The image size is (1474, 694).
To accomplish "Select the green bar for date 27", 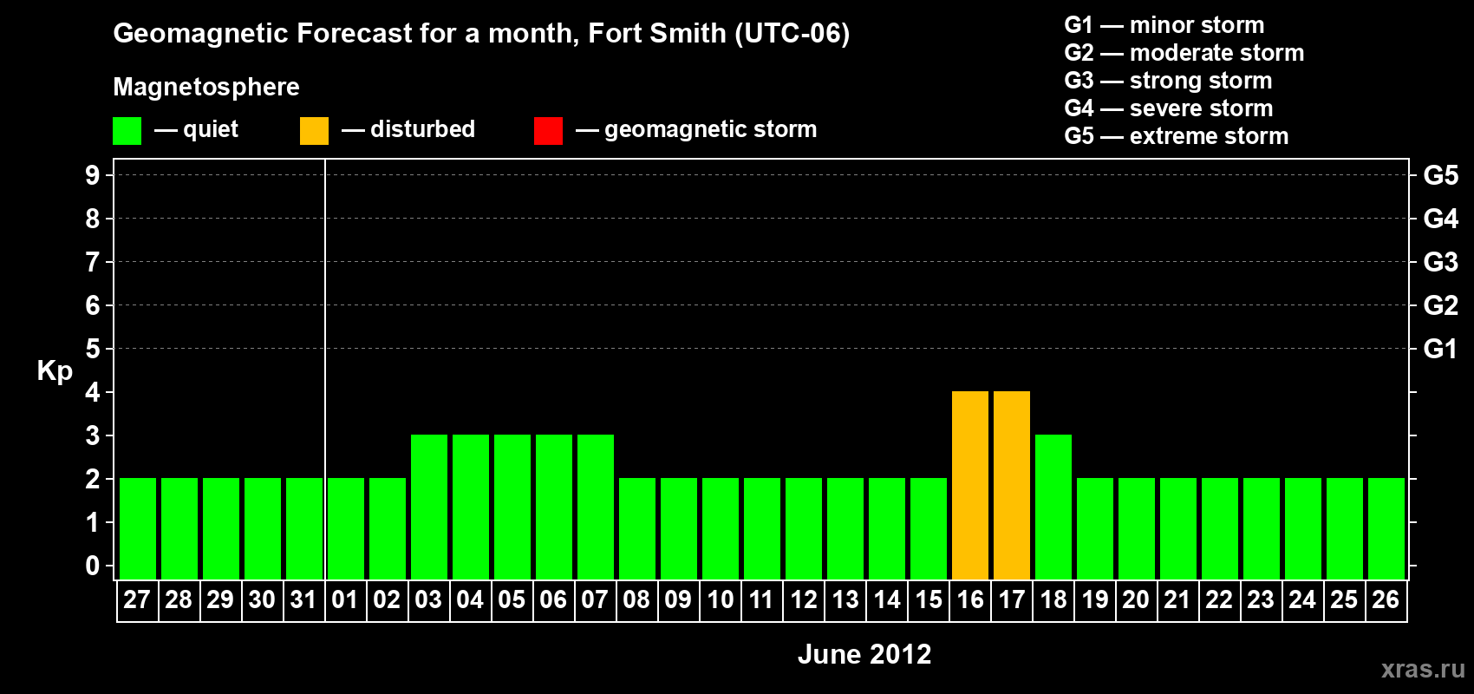I will (x=138, y=528).
